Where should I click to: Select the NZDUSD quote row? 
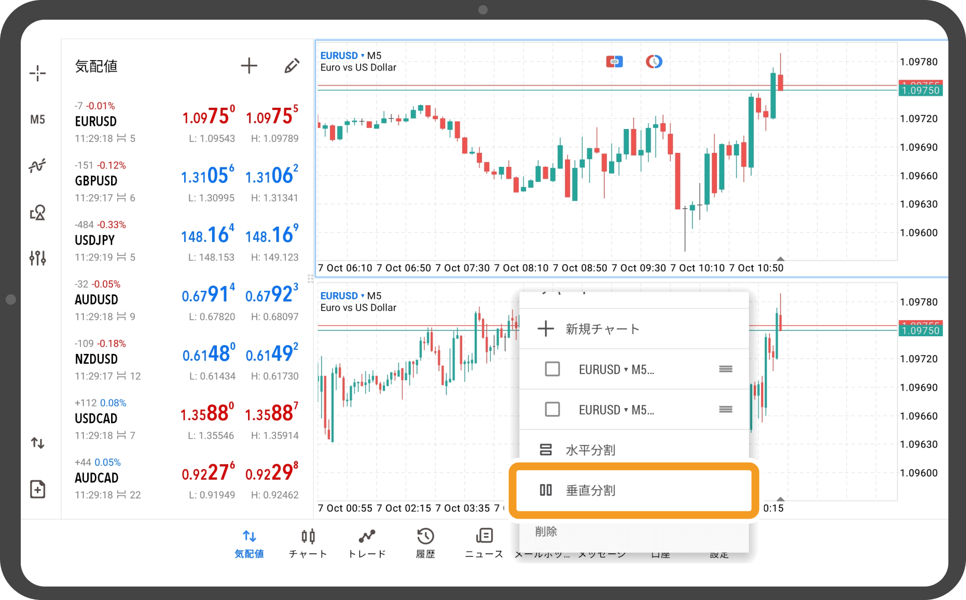(x=187, y=360)
